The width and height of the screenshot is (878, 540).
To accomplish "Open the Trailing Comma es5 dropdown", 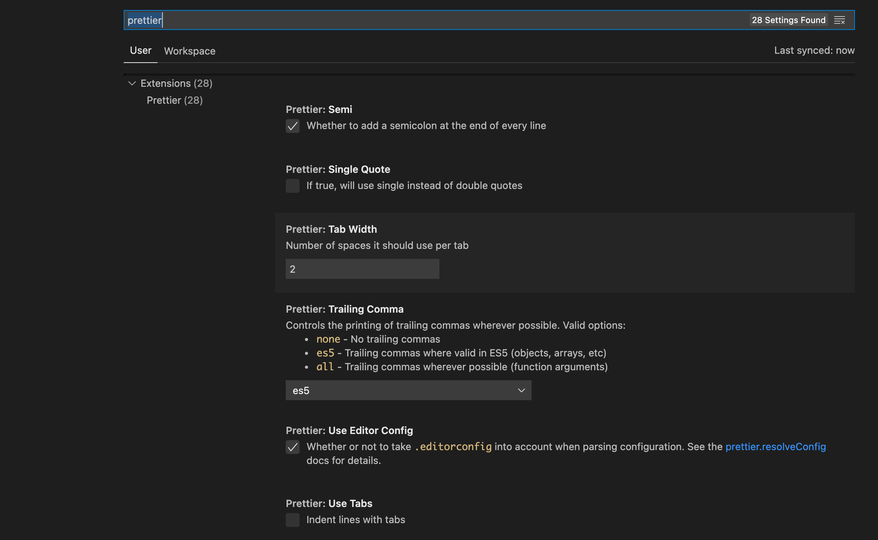I will tap(408, 391).
